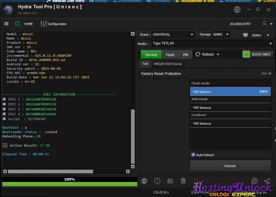The width and height of the screenshot is (276, 197).
Task: Check the IMEI 1 checkbox
Action: click(x=4, y=99)
